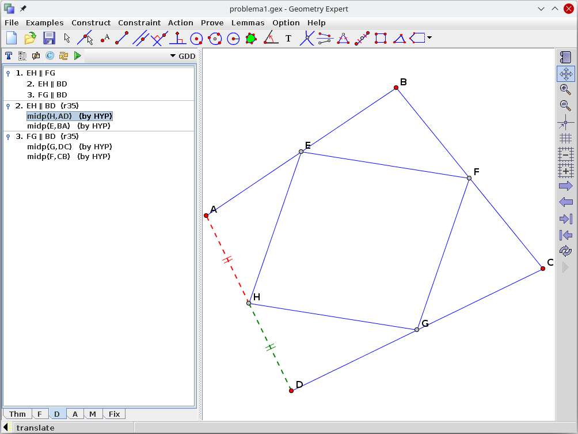Switch to the F tab
This screenshot has height=434, width=578.
tap(40, 414)
